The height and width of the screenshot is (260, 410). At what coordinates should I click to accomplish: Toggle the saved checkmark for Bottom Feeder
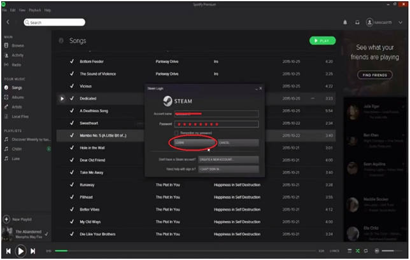pos(71,62)
